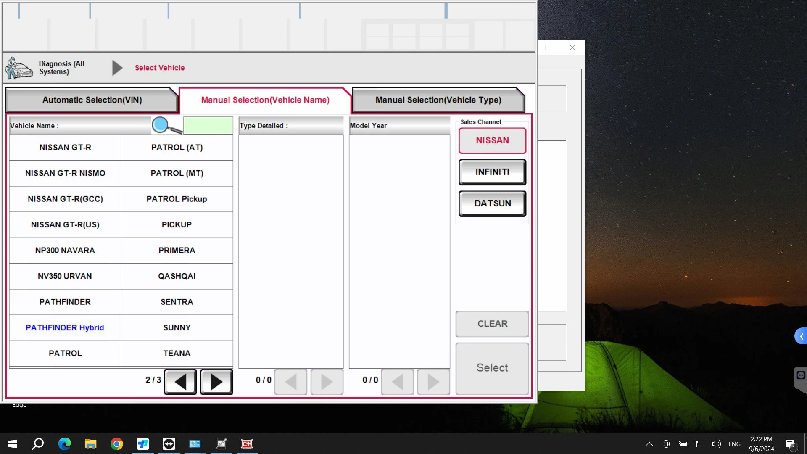
Task: Click the CLEAR button
Action: coord(492,324)
